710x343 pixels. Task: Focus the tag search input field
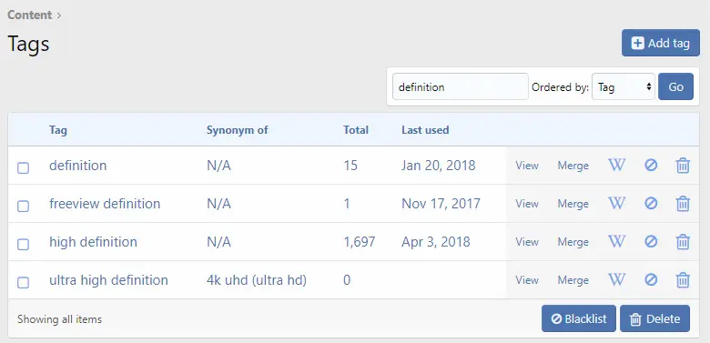[460, 86]
